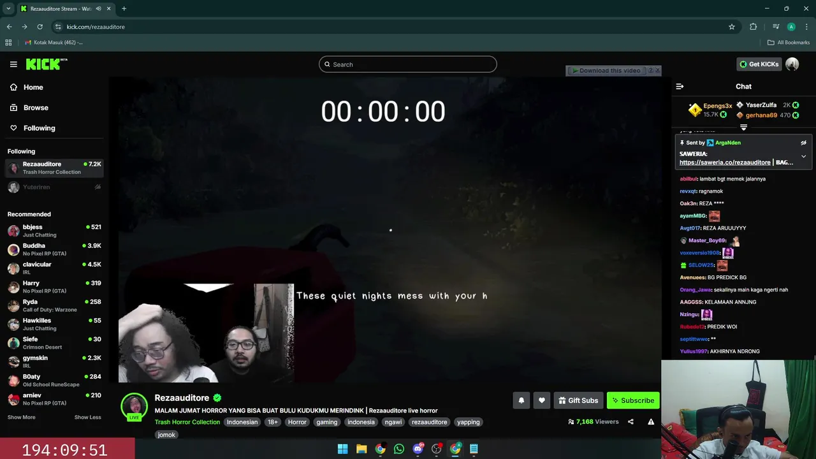
Task: Open recommended channel gymskin
Action: point(54,361)
